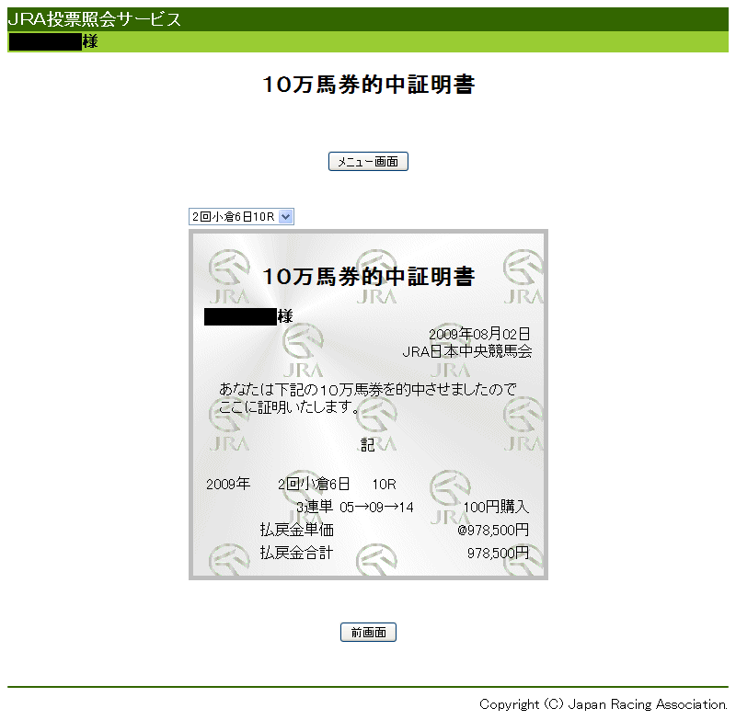Viewport: 736px width, 720px height.
Task: Click the 978,500円 total payout value
Action: 498,553
